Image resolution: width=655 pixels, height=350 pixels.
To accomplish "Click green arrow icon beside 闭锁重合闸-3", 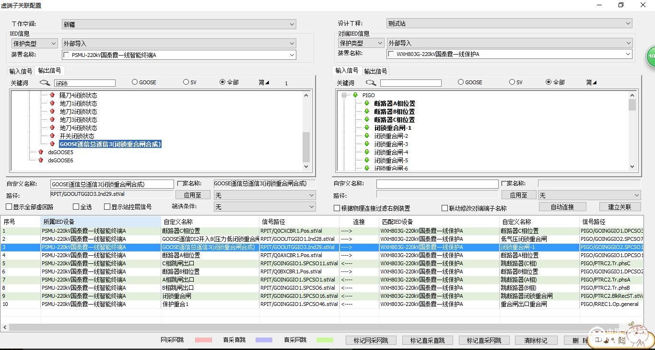I will (367, 144).
